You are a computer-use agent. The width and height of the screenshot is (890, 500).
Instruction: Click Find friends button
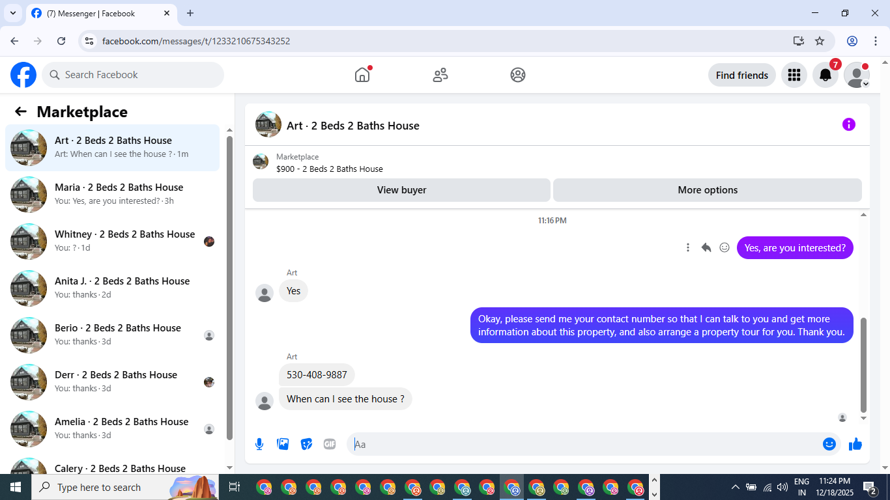tap(742, 75)
